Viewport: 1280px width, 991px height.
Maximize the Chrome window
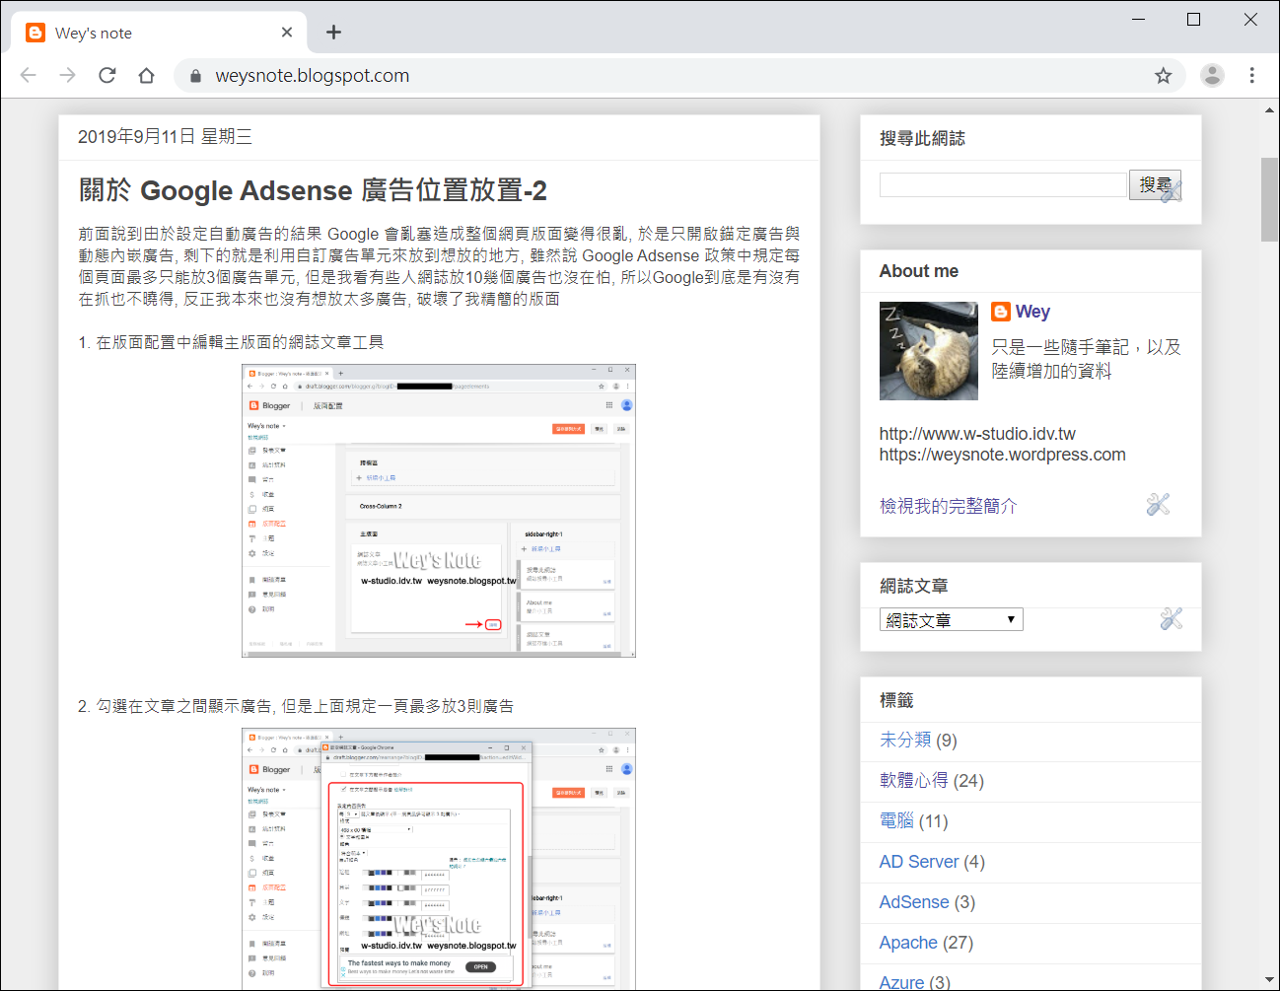point(1193,19)
